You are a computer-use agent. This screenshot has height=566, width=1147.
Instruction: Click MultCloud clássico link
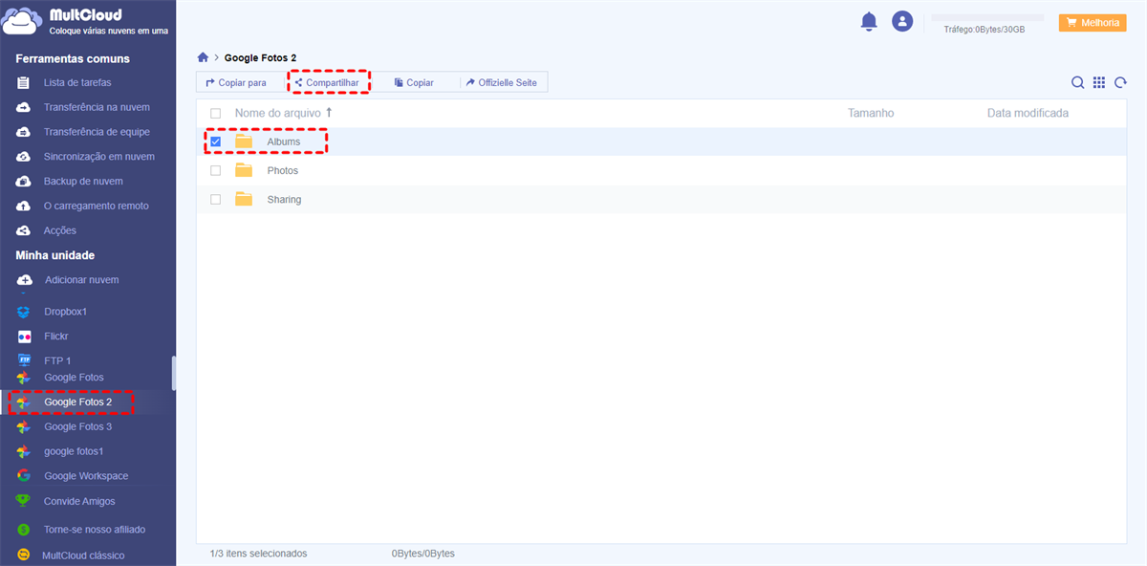click(83, 555)
